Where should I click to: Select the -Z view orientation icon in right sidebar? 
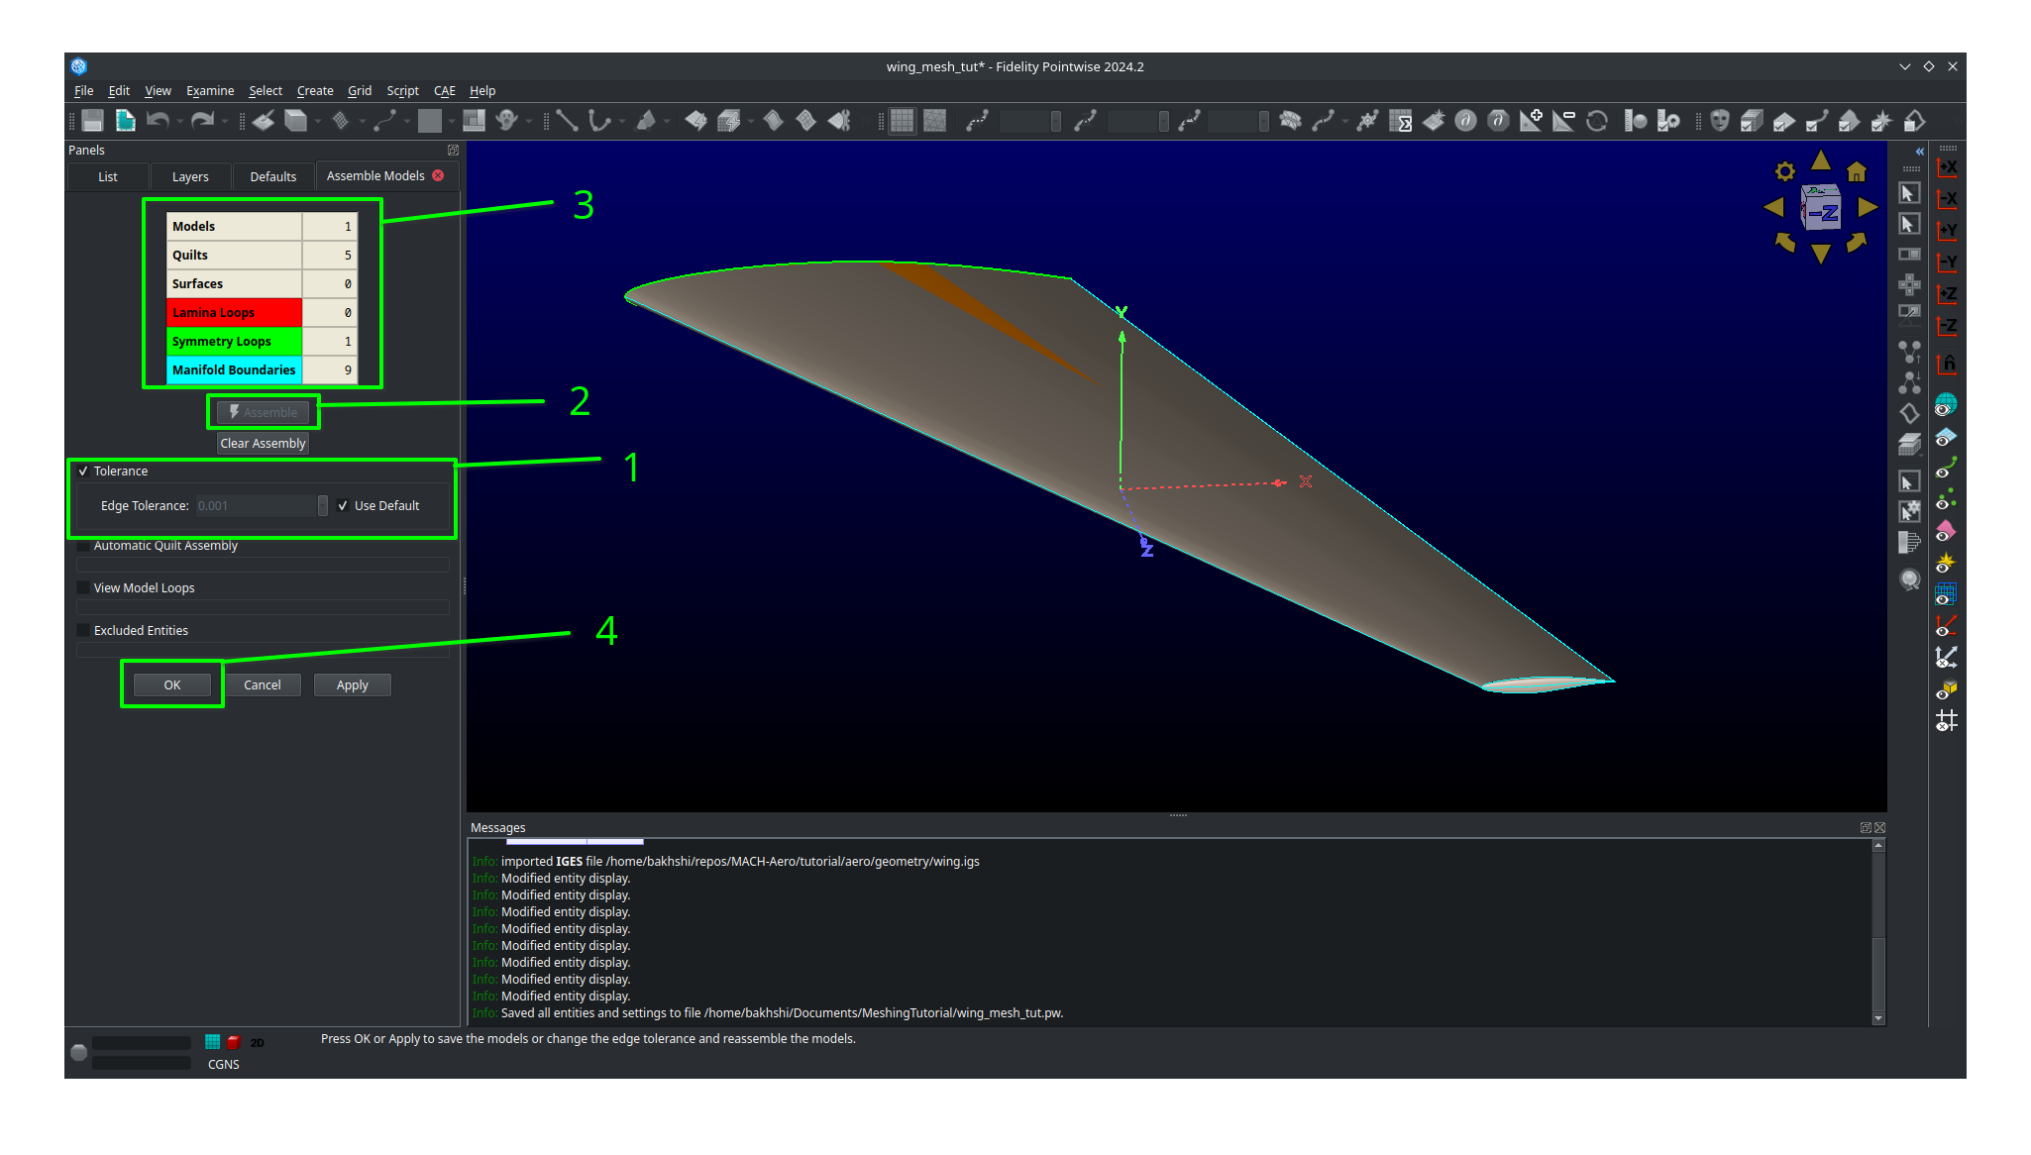(x=1946, y=326)
